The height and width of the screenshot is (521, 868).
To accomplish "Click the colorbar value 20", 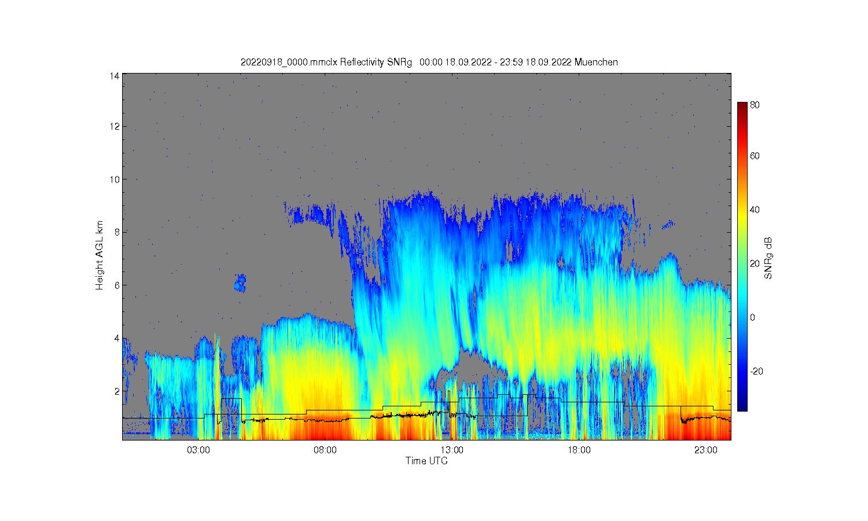I will 755,264.
